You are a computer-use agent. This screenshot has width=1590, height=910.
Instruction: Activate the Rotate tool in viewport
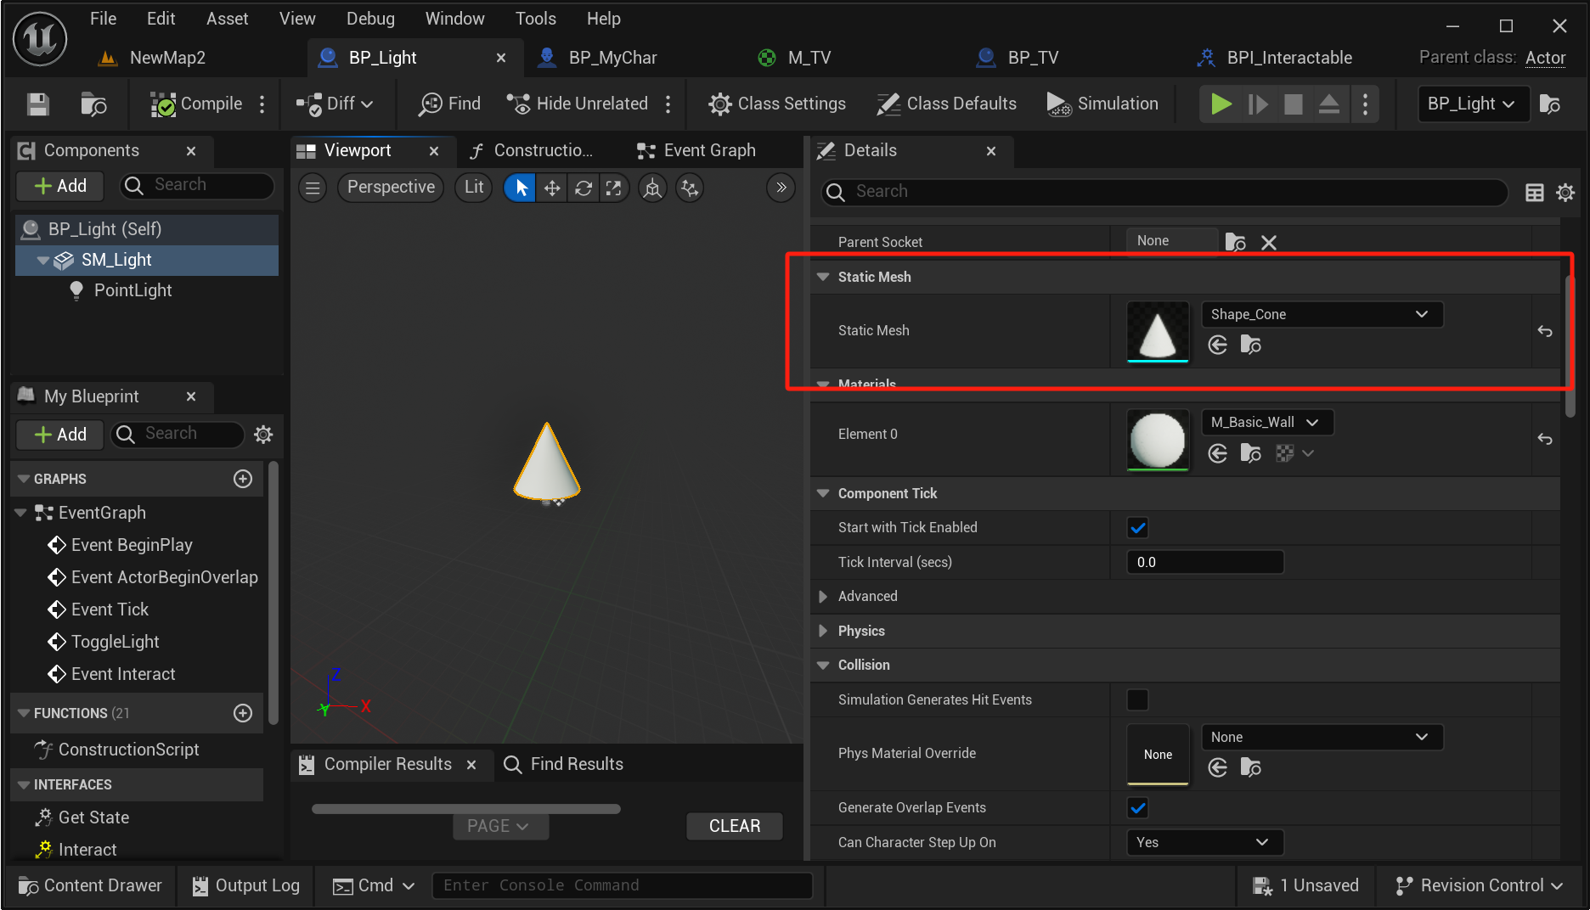pos(583,188)
